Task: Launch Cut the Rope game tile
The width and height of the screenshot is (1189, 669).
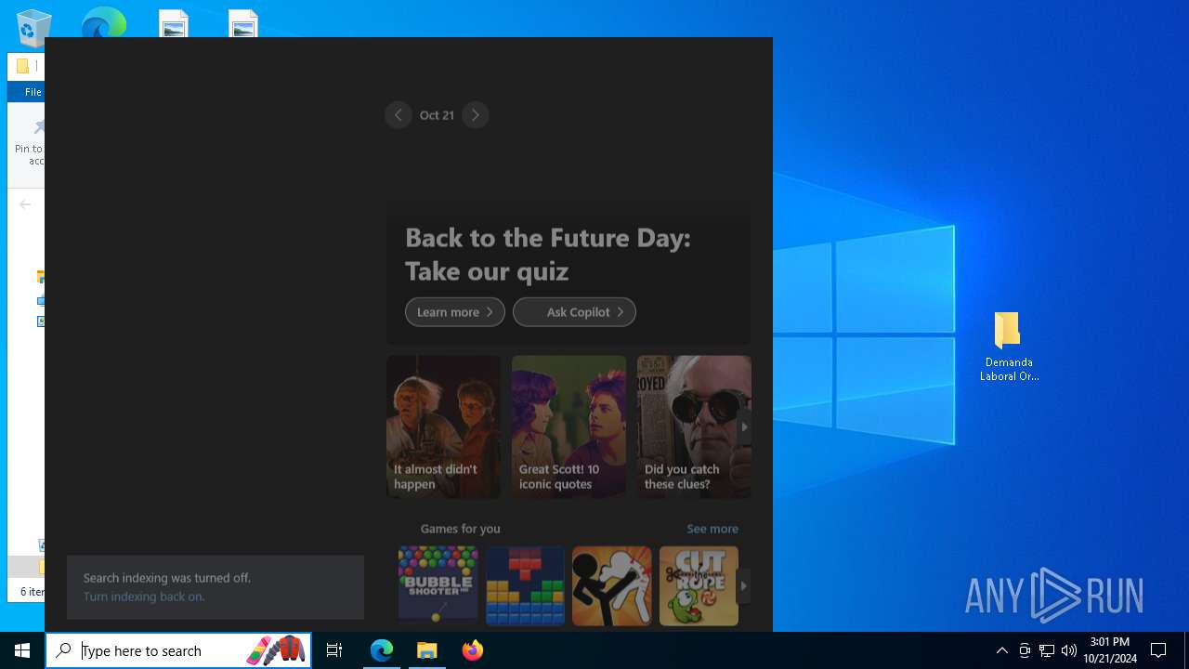Action: coord(699,585)
